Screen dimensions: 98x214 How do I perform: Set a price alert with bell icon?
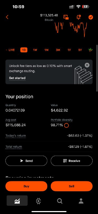coord(79,17)
